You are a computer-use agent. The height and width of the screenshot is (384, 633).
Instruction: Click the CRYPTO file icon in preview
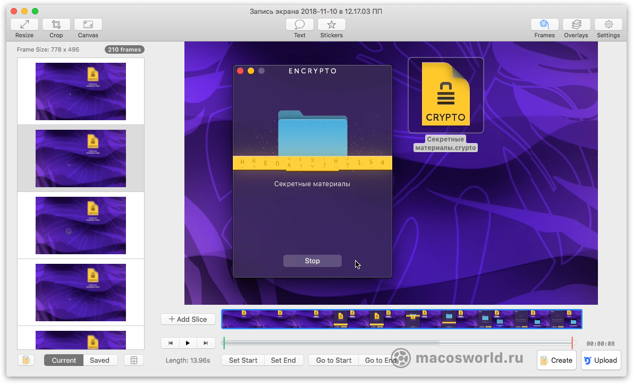pos(446,95)
